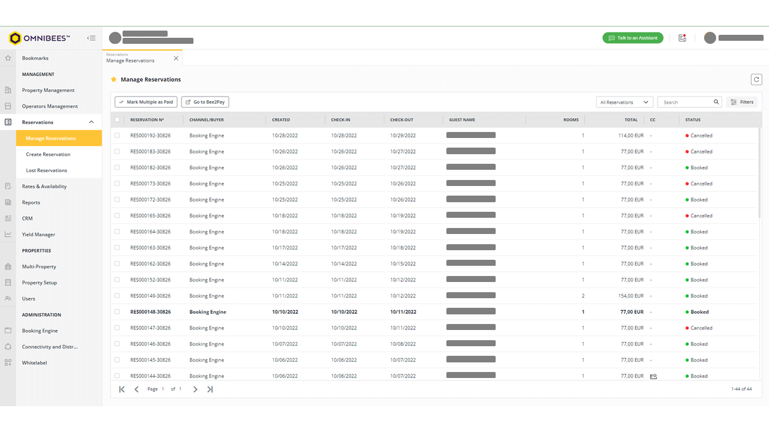
Task: Select checkbox for RES000149-30826
Action: tap(117, 296)
